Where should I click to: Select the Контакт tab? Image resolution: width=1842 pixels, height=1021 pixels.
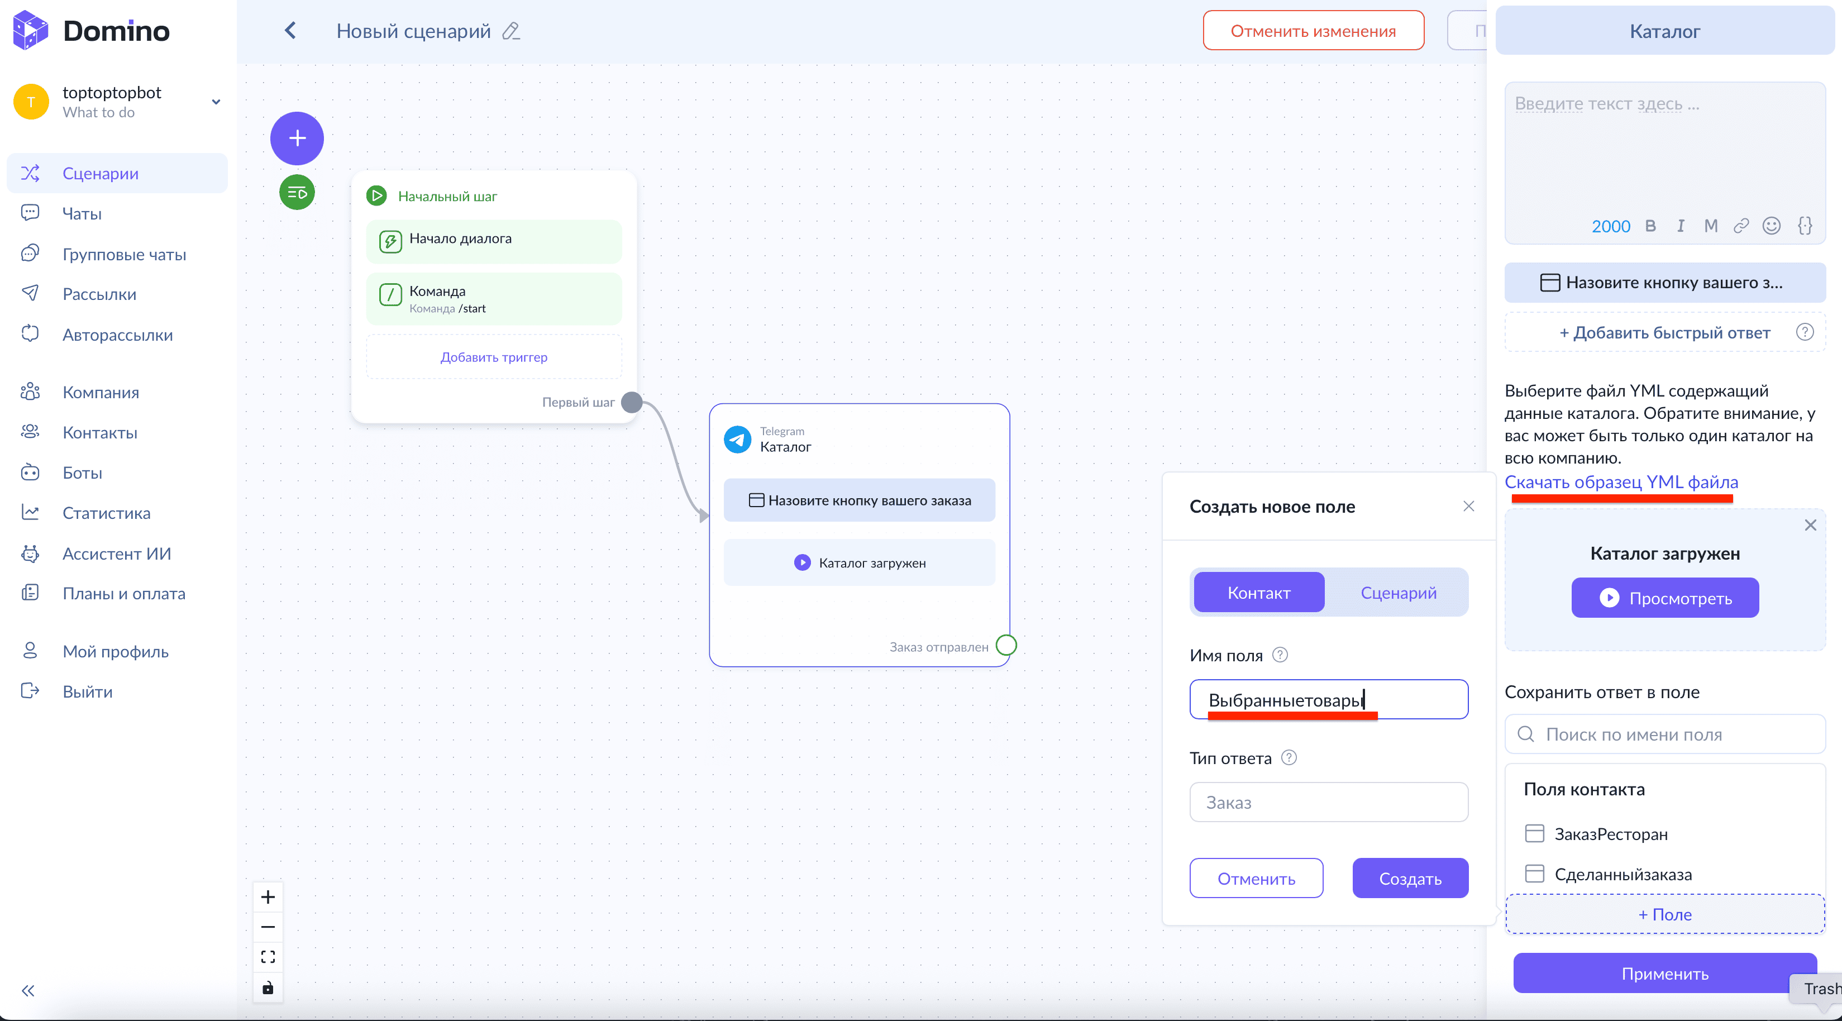(1258, 592)
